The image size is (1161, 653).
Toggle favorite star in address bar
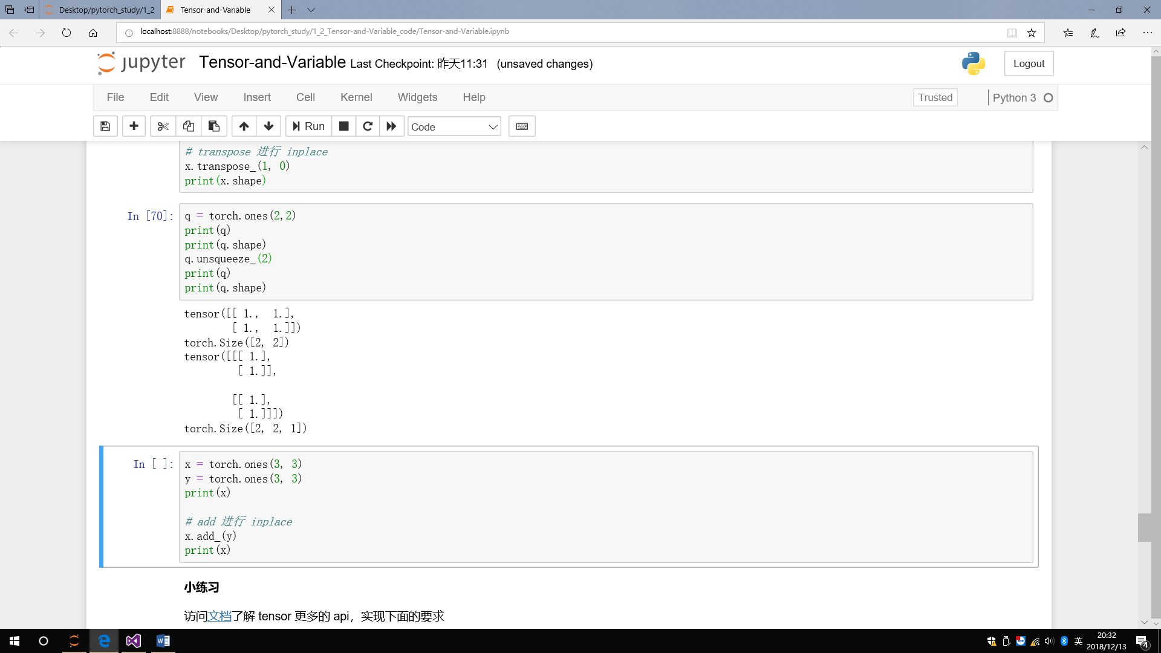tap(1032, 33)
